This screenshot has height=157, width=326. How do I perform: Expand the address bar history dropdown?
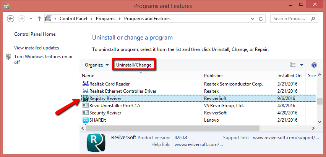point(252,19)
